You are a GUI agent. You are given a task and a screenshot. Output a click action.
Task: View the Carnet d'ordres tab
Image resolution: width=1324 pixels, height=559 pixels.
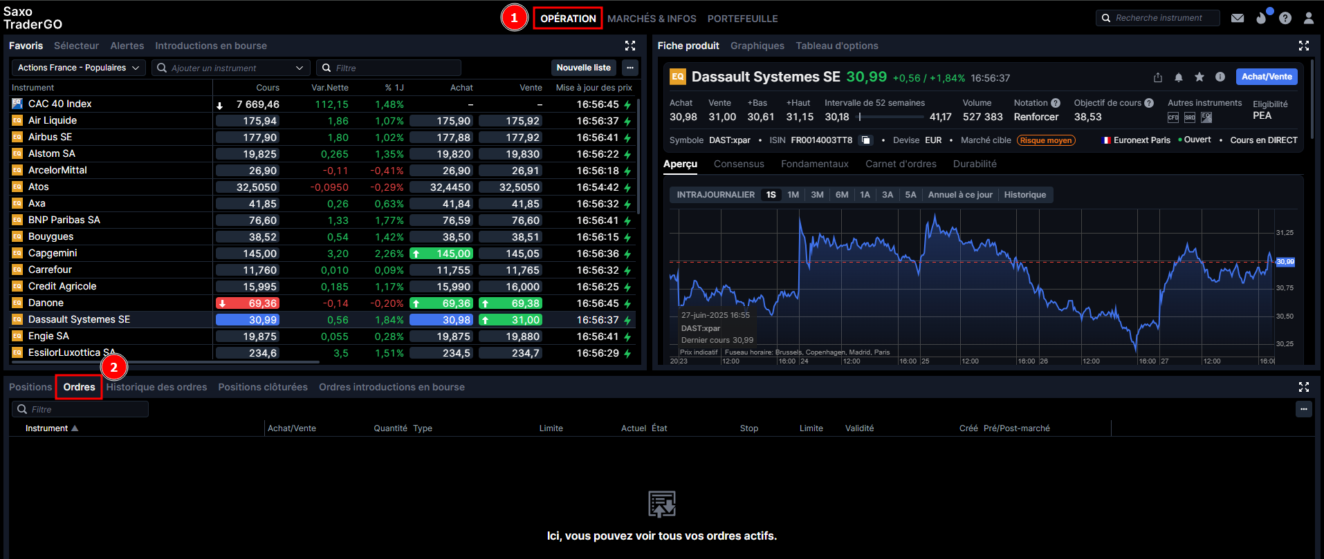(901, 164)
